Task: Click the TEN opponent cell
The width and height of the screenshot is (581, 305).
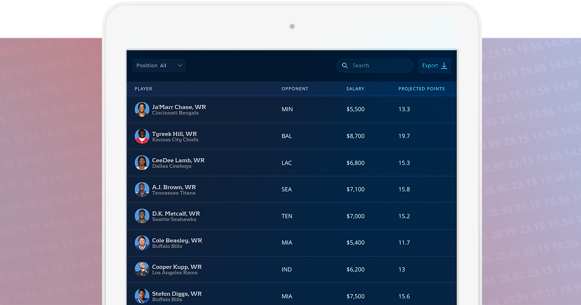Action: [x=287, y=216]
